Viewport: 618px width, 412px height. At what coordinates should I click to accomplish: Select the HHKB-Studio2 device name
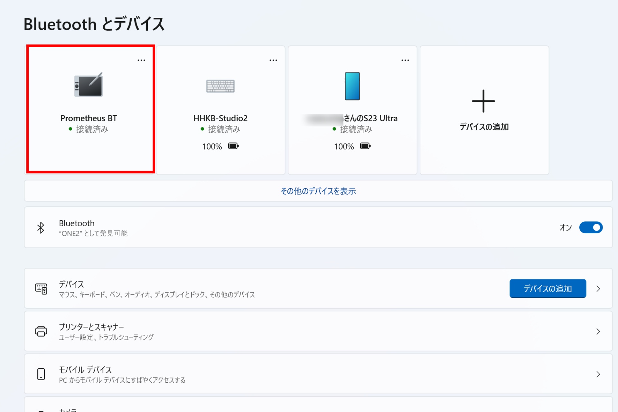click(220, 118)
